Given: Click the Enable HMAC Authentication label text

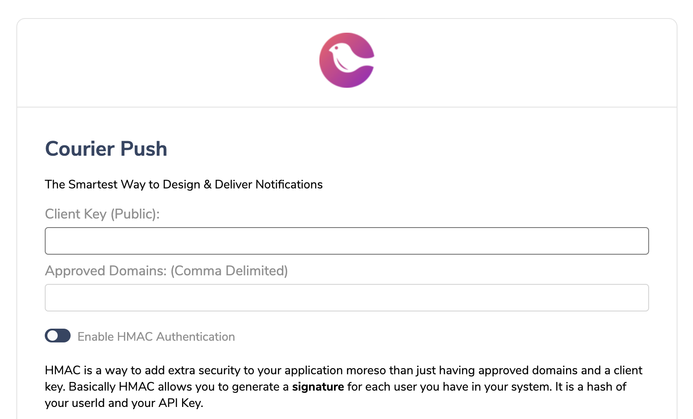Looking at the screenshot, I should point(156,336).
